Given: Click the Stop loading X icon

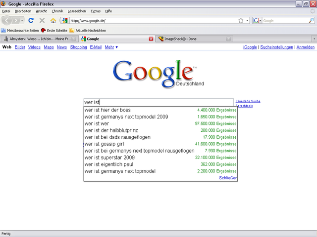Looking at the screenshot, I should [42, 20].
